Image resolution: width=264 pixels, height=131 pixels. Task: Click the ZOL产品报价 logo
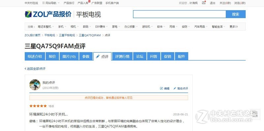tap(48, 14)
